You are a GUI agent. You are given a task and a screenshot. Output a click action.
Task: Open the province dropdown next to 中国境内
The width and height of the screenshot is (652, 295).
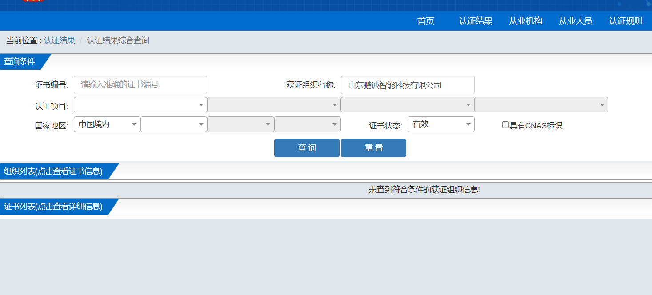coord(174,124)
